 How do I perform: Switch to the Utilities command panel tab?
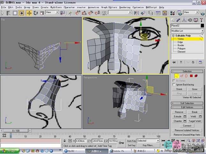click(202, 20)
